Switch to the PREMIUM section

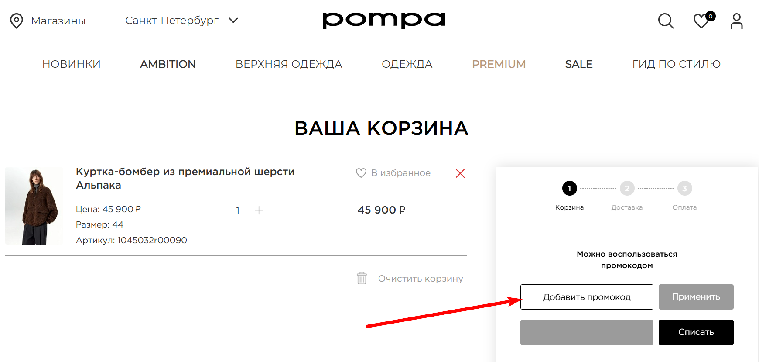click(x=499, y=64)
